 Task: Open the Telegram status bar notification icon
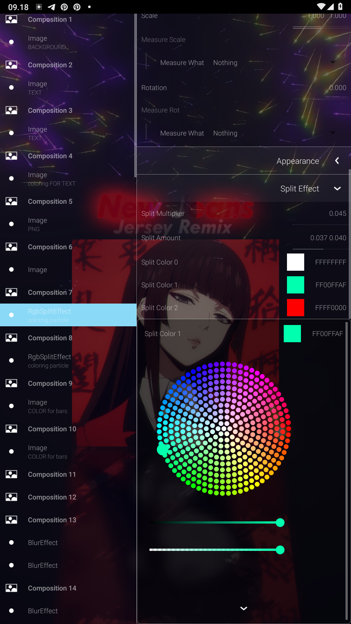51,7
